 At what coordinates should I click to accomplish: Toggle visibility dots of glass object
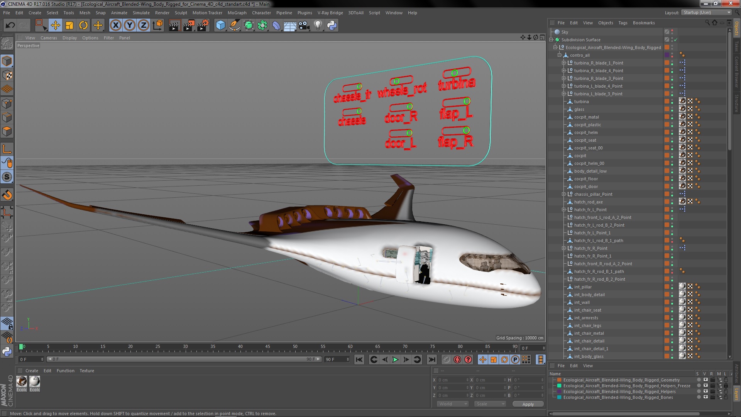pyautogui.click(x=672, y=109)
